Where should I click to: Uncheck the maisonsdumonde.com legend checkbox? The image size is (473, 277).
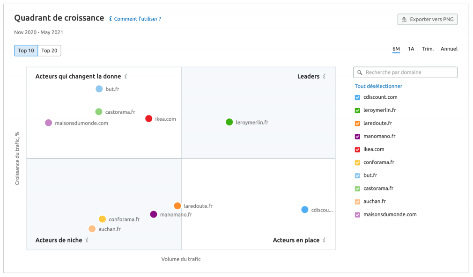click(x=357, y=215)
